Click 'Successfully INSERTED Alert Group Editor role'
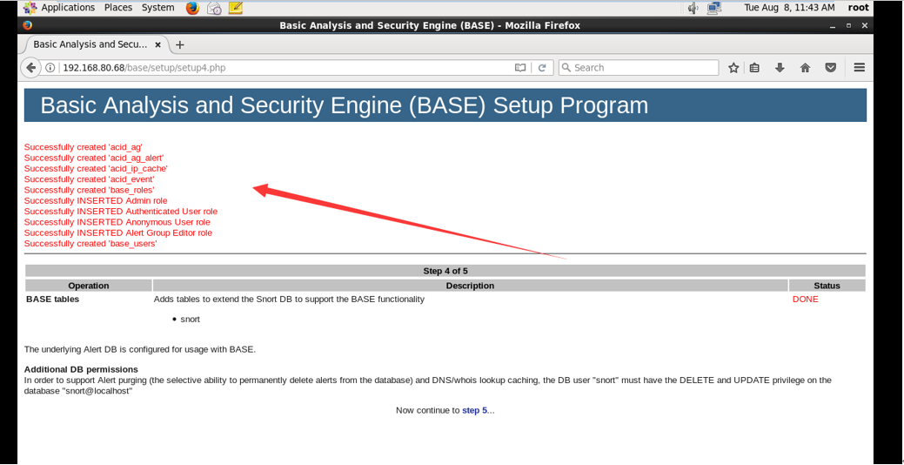 click(x=118, y=233)
